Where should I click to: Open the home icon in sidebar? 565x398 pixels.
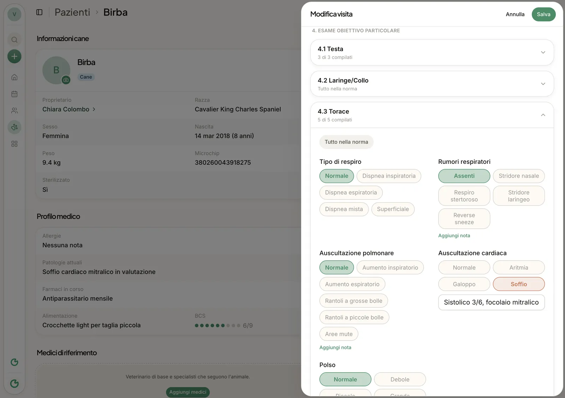coord(14,77)
